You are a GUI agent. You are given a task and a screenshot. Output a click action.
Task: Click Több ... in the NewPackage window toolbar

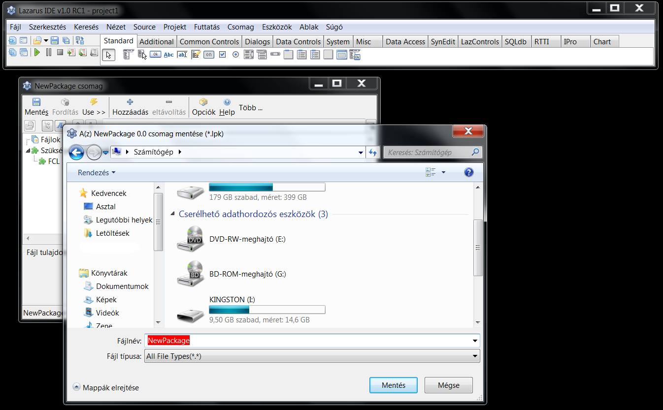tap(251, 108)
